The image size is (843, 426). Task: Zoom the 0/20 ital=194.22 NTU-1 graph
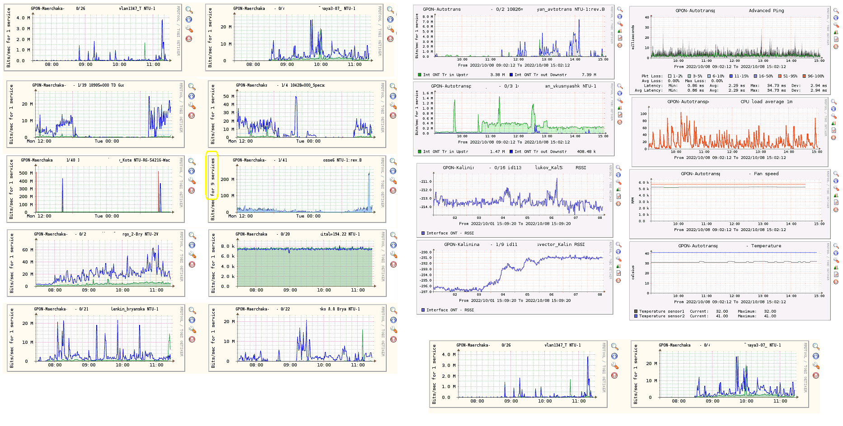pos(394,236)
